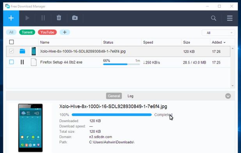Screen dimensions: 241x153
Task: Click the file title in the details panel
Action: (x=113, y=106)
